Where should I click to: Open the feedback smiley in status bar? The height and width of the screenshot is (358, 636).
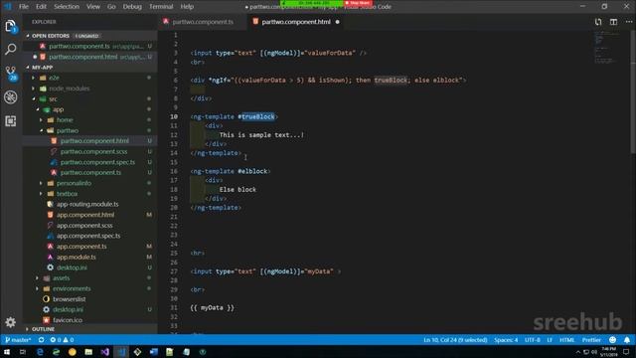point(612,340)
